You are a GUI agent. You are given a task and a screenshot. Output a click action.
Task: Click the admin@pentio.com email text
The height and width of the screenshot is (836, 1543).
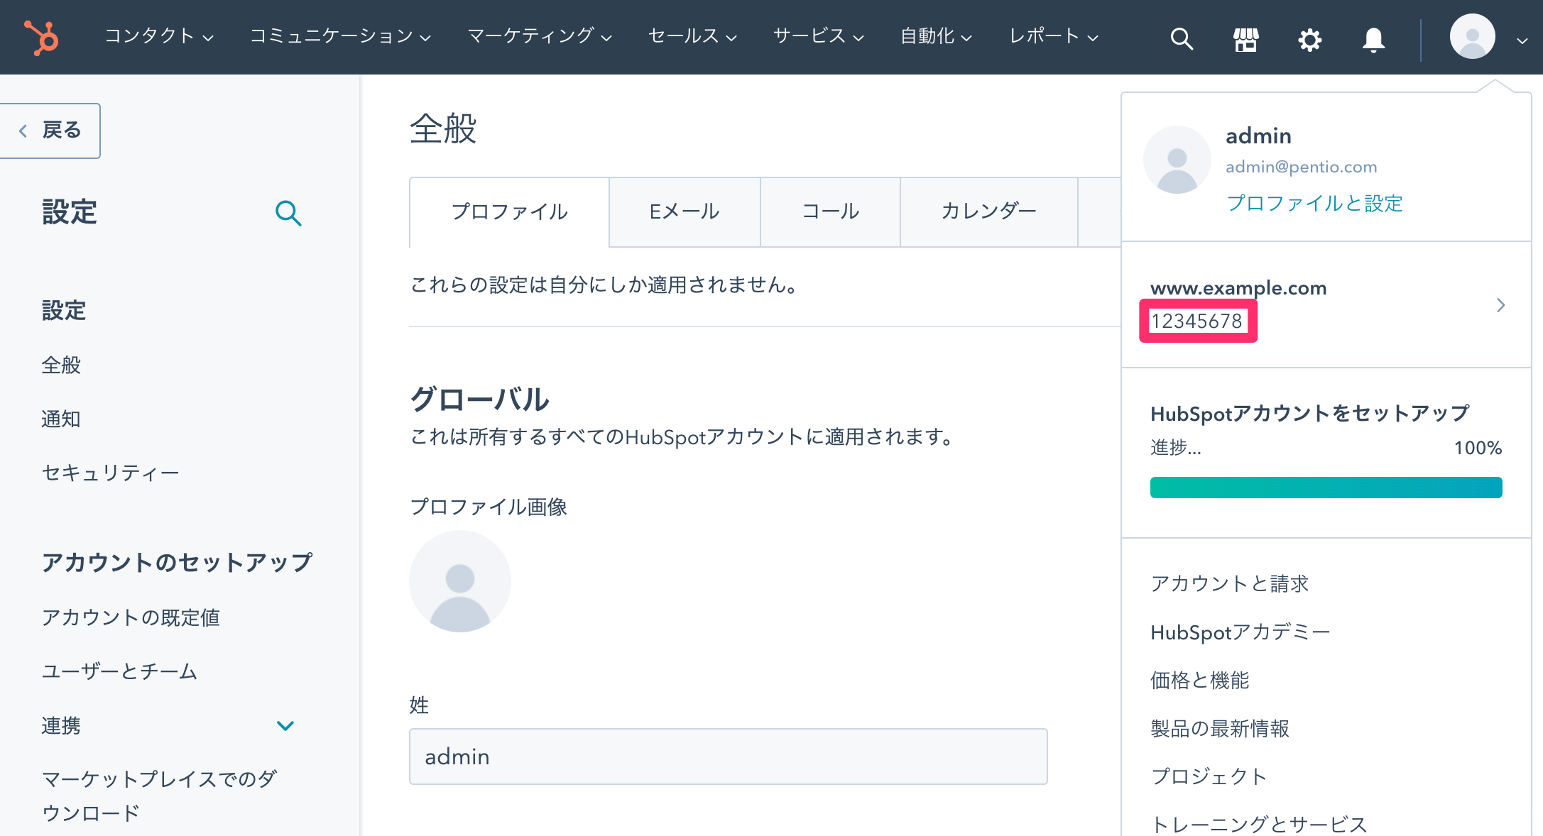[x=1301, y=167]
